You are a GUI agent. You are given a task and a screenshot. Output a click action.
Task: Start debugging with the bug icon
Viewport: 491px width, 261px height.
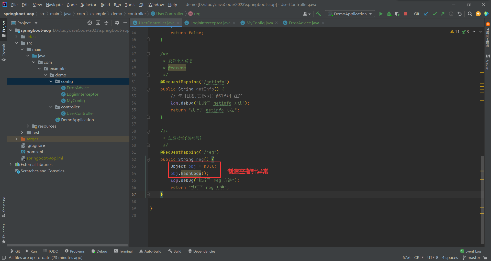point(389,14)
